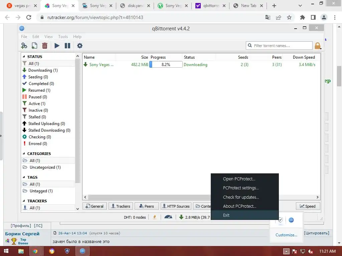This screenshot has height=256, width=342.
Task: Collapse the TRACKERS section
Action: 24,201
